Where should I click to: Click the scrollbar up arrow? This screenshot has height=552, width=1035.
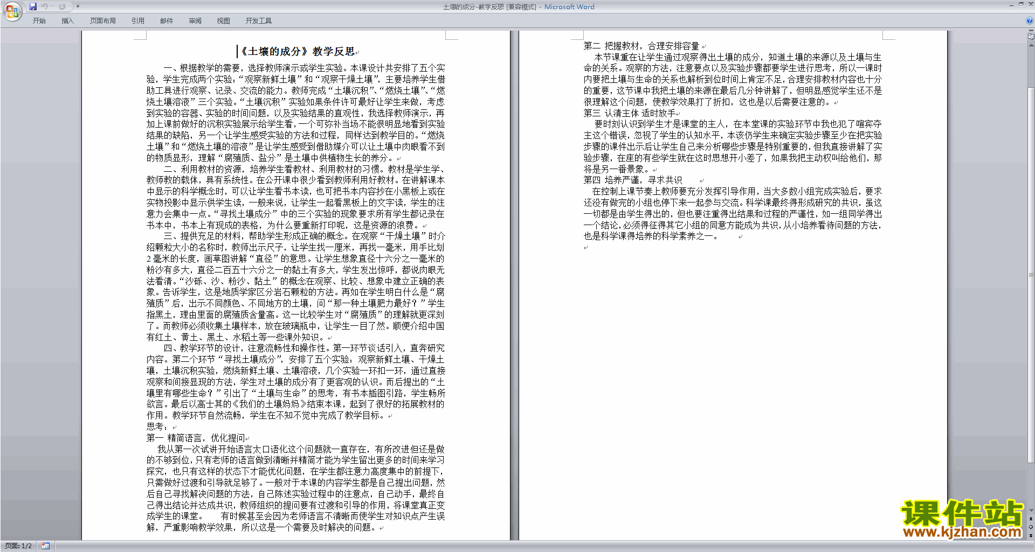point(1031,45)
